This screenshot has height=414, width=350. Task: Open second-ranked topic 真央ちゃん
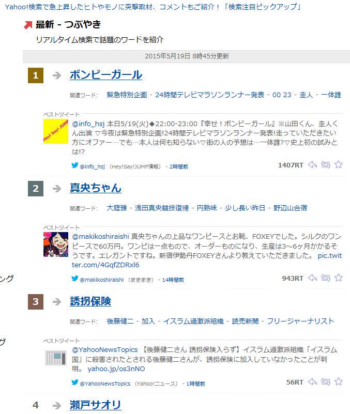tap(95, 188)
